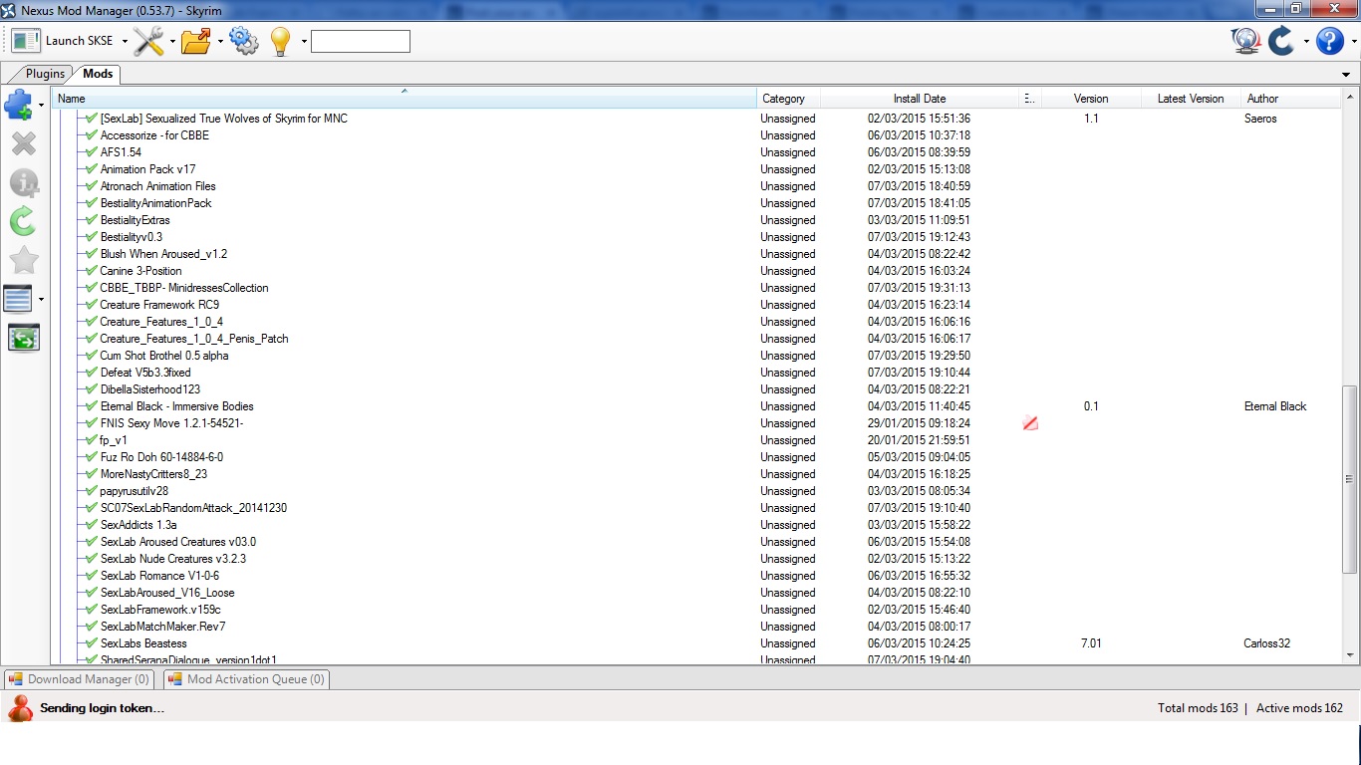Sort by the Name column header

click(x=406, y=99)
